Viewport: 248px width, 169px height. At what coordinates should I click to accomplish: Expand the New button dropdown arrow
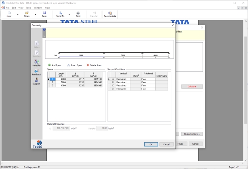tap(18, 14)
